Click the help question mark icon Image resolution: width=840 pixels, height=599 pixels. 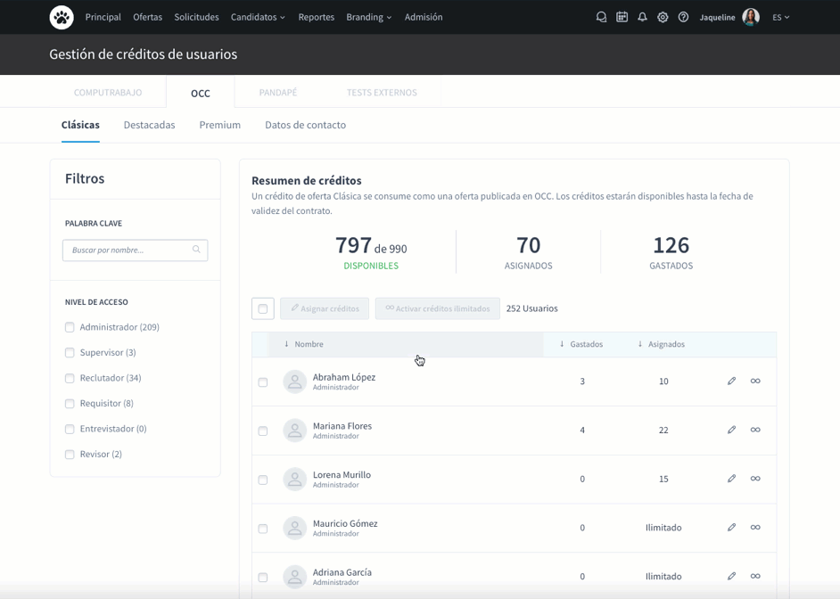tap(683, 17)
